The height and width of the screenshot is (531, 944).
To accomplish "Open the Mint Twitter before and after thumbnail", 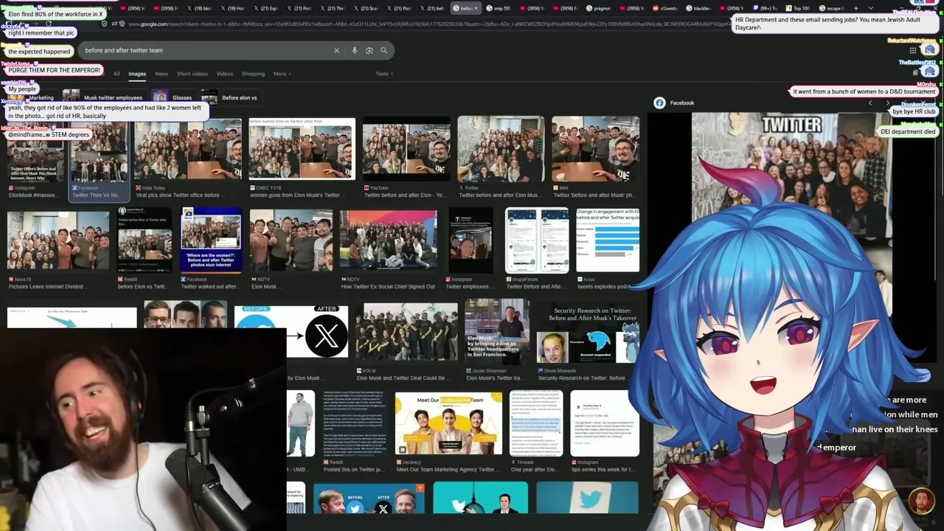I will (595, 149).
